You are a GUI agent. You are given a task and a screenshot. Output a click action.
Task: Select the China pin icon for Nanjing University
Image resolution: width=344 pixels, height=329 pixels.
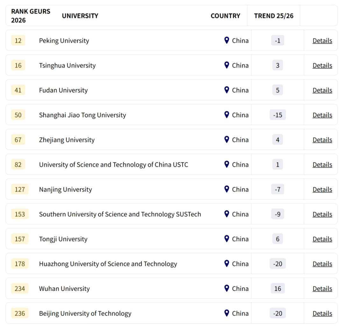pyautogui.click(x=226, y=189)
